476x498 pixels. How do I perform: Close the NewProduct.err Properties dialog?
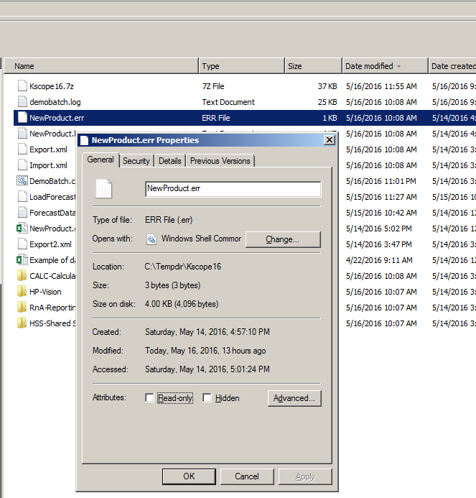pyautogui.click(x=330, y=140)
